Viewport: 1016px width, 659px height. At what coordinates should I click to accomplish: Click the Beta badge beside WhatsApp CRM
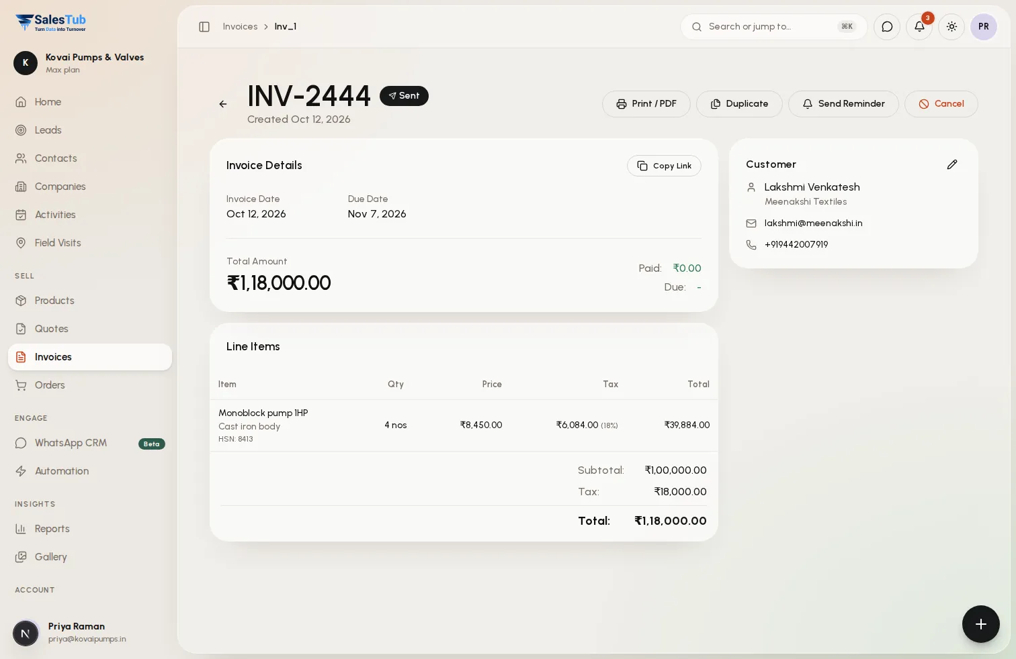[x=152, y=444]
